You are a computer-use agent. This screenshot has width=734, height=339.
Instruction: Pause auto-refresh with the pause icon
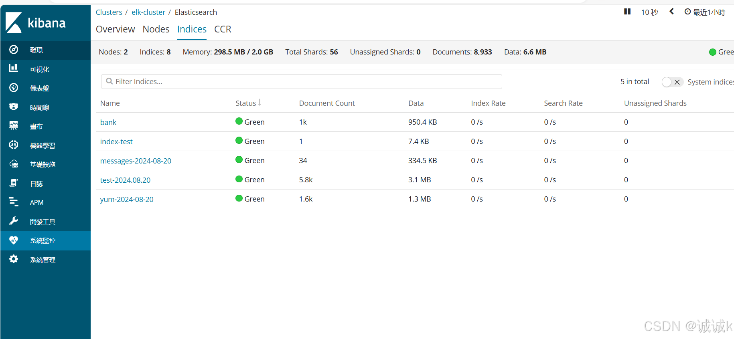click(627, 12)
